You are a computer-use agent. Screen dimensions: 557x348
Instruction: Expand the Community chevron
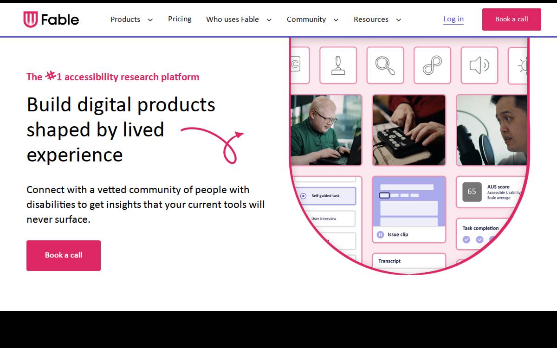pyautogui.click(x=336, y=19)
